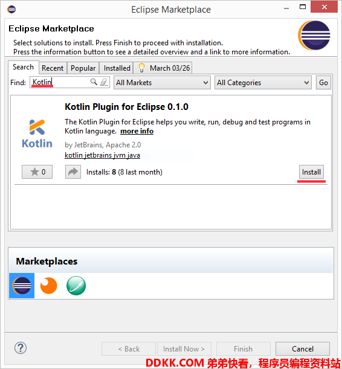Click the star favorite button showing 0
The image size is (342, 369).
click(x=37, y=172)
